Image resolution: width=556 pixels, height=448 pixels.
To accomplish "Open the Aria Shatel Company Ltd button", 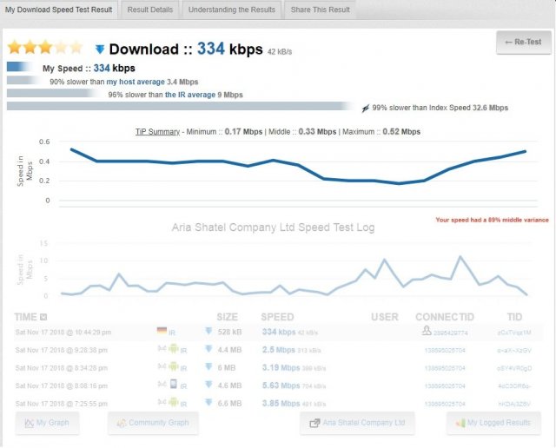I will pos(357,423).
